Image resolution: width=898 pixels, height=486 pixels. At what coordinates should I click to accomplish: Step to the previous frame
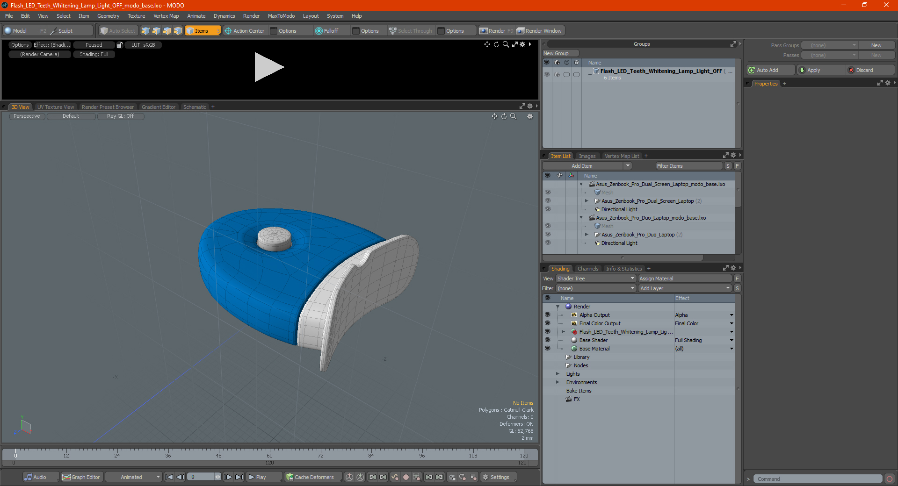tap(180, 477)
